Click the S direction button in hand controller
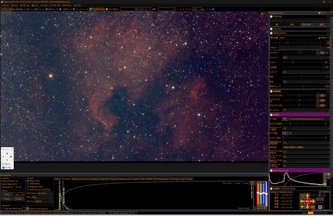The height and width of the screenshot is (216, 333). pos(7,160)
